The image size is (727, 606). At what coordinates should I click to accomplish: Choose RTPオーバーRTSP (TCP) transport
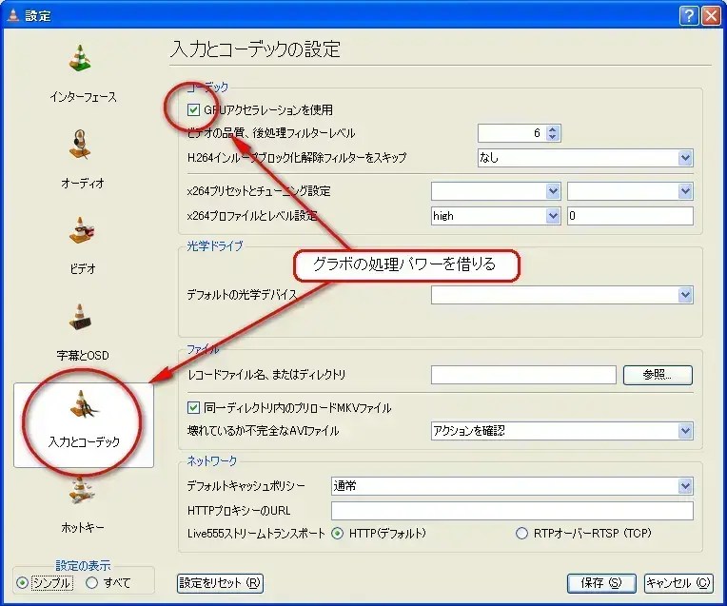pos(521,534)
